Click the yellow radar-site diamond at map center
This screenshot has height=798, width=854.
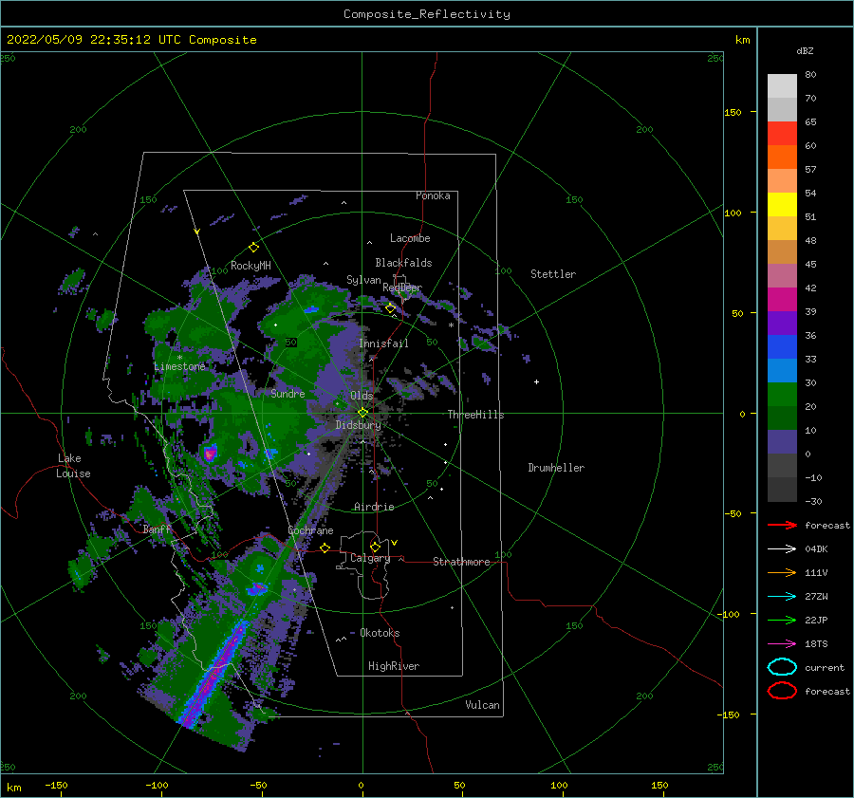coord(362,413)
